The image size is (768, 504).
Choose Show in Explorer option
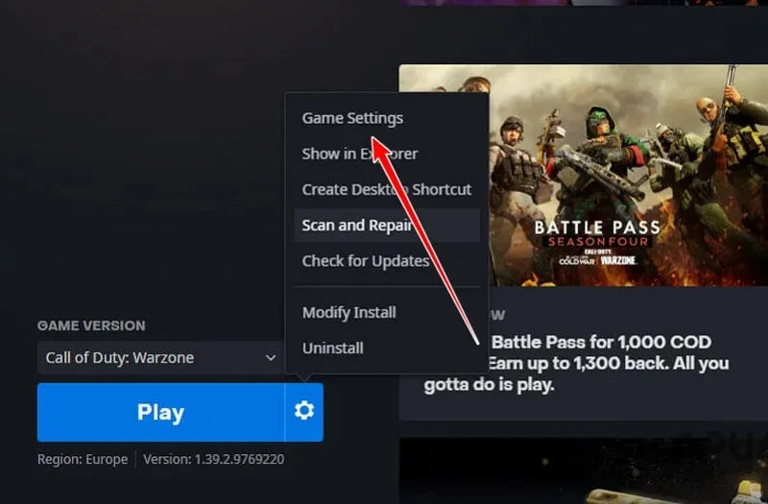click(360, 154)
